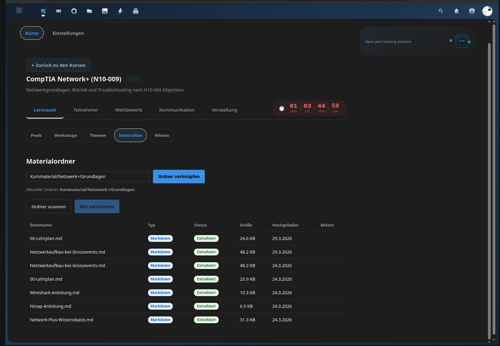The image size is (500, 346).
Task: Enable the Pools filter pill
Action: (36, 135)
